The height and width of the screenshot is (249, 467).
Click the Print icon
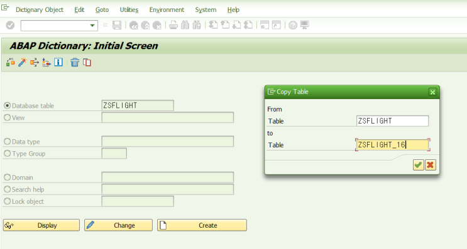click(173, 25)
